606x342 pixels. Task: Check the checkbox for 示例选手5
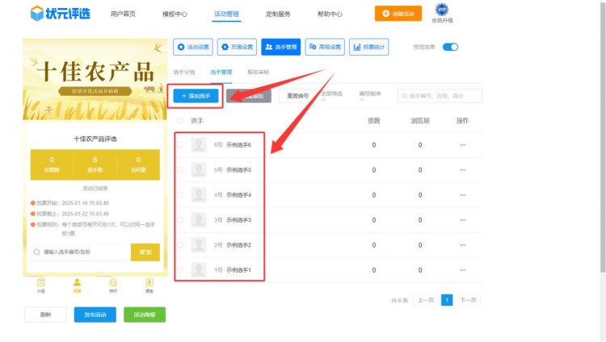coord(179,170)
